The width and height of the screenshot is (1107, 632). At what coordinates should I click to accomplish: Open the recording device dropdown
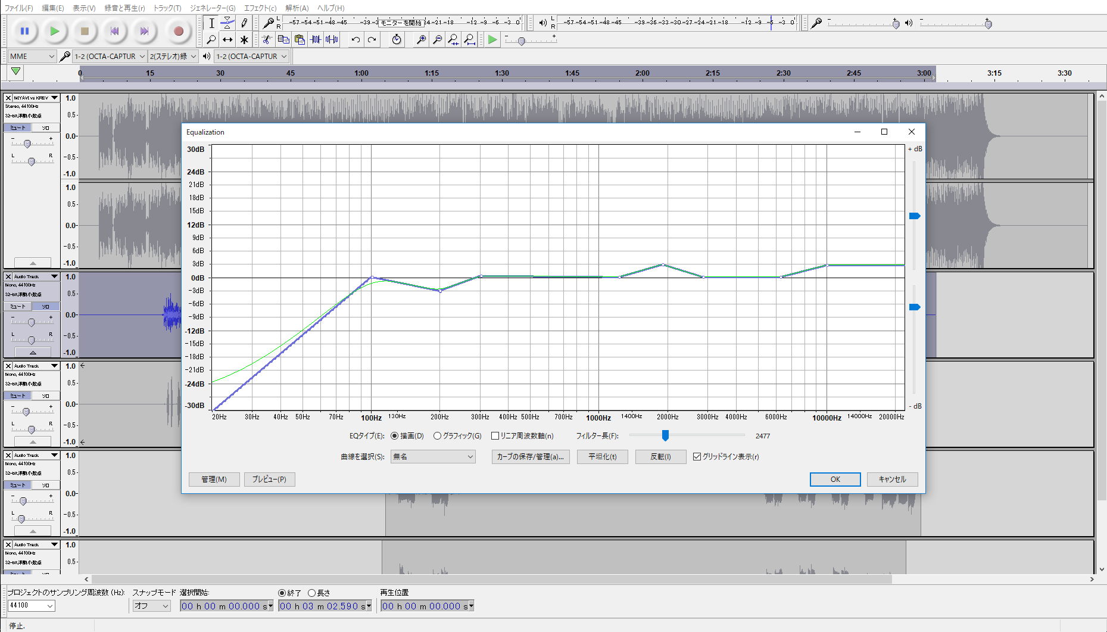[110, 56]
